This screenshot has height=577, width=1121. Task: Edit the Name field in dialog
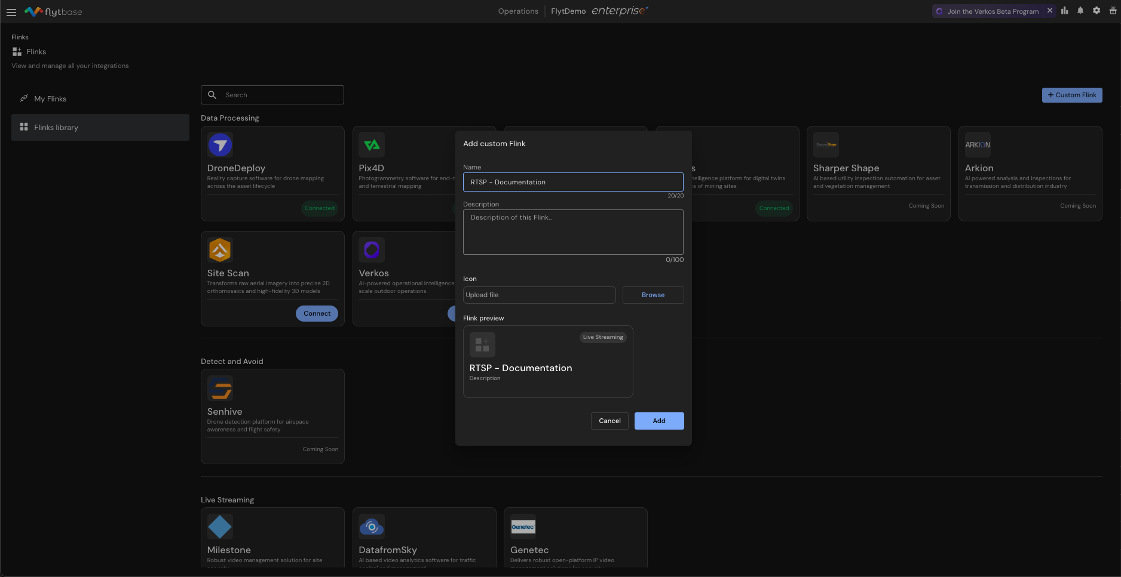(x=573, y=182)
